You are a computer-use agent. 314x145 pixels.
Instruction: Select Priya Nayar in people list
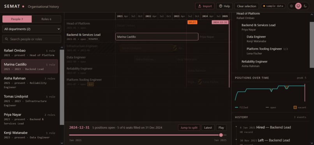tap(30, 119)
